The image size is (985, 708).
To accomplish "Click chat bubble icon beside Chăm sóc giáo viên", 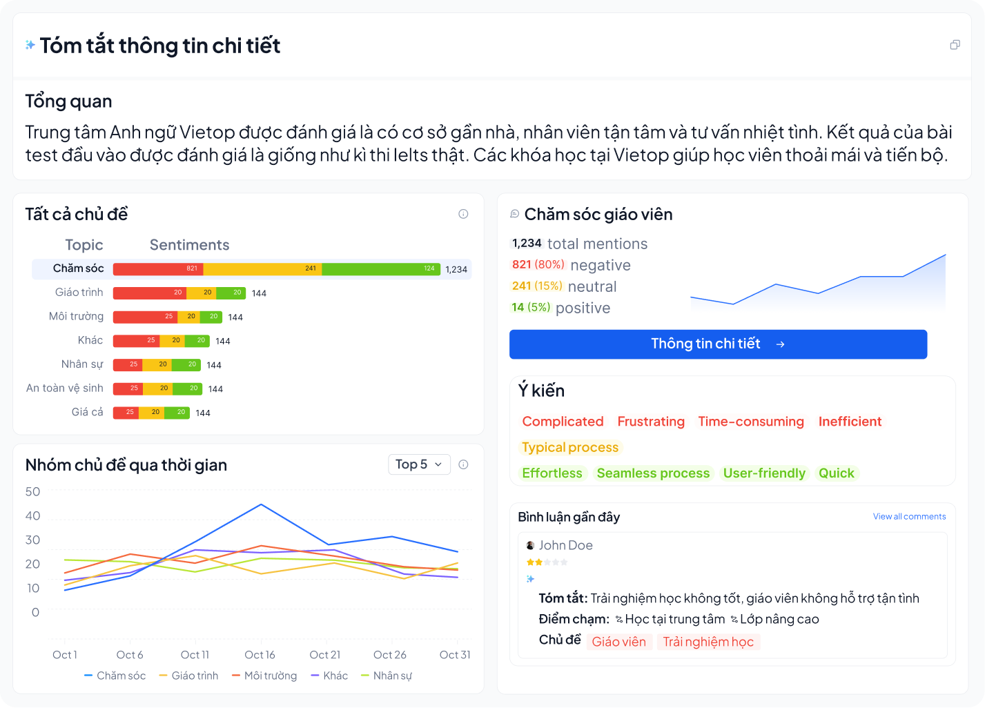I will pyautogui.click(x=514, y=214).
